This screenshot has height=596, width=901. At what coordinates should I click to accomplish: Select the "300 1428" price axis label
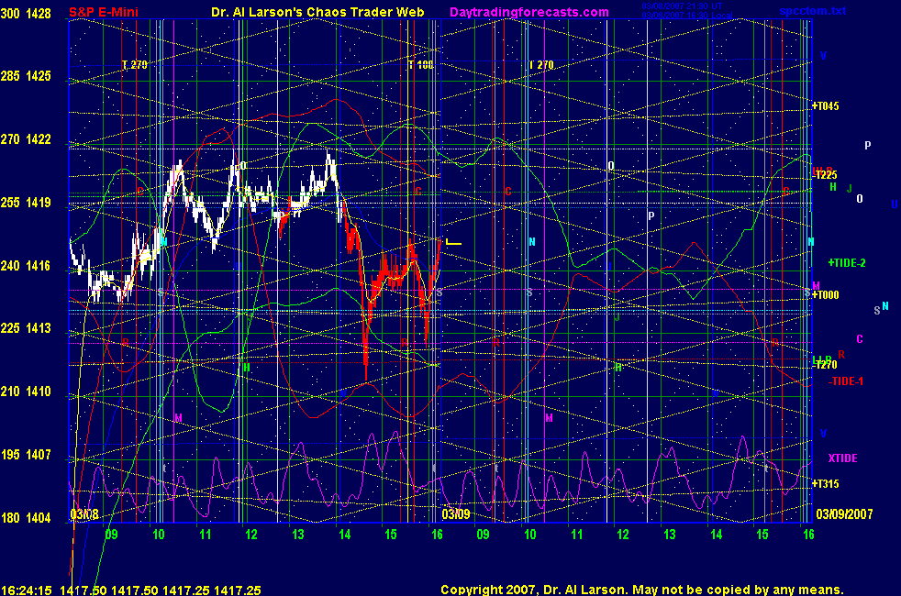tap(26, 13)
